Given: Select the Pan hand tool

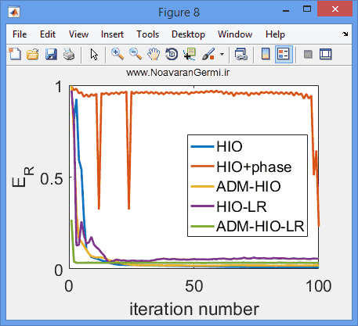Looking at the screenshot, I should (154, 54).
